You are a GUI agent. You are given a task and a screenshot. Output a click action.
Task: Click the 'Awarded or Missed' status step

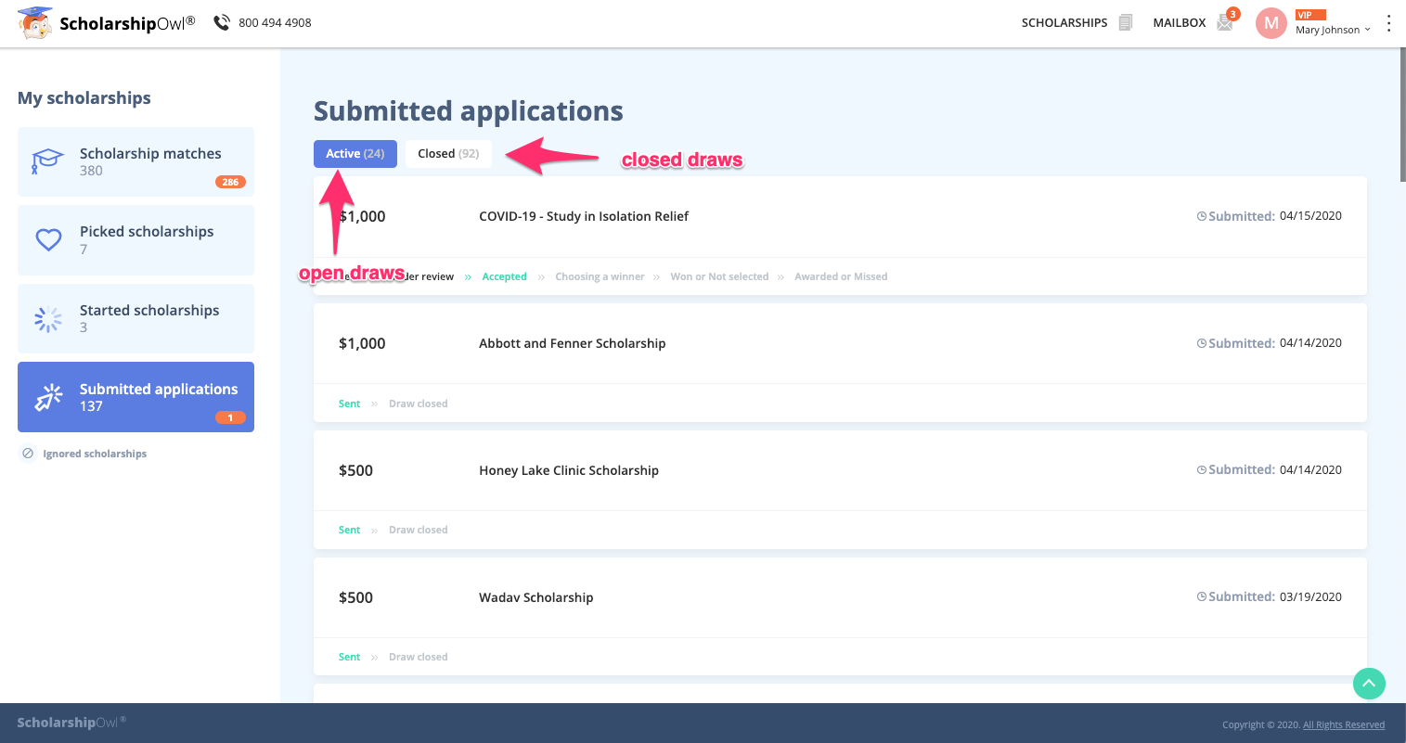pyautogui.click(x=841, y=276)
